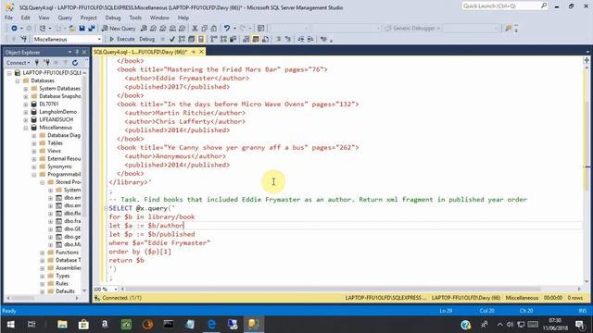Click the New Query button
Screen dimensions: 593x333
click(x=119, y=28)
